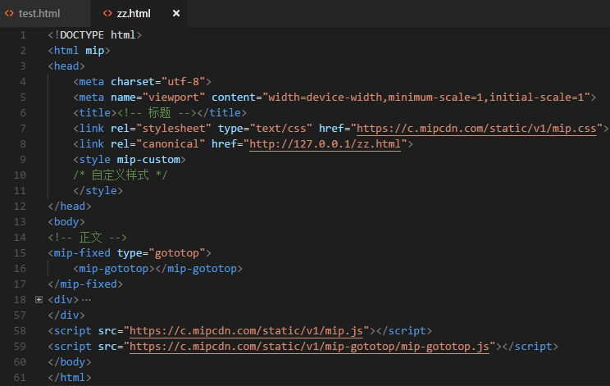
Task: Click line number 61 in gutter
Action: pos(20,378)
